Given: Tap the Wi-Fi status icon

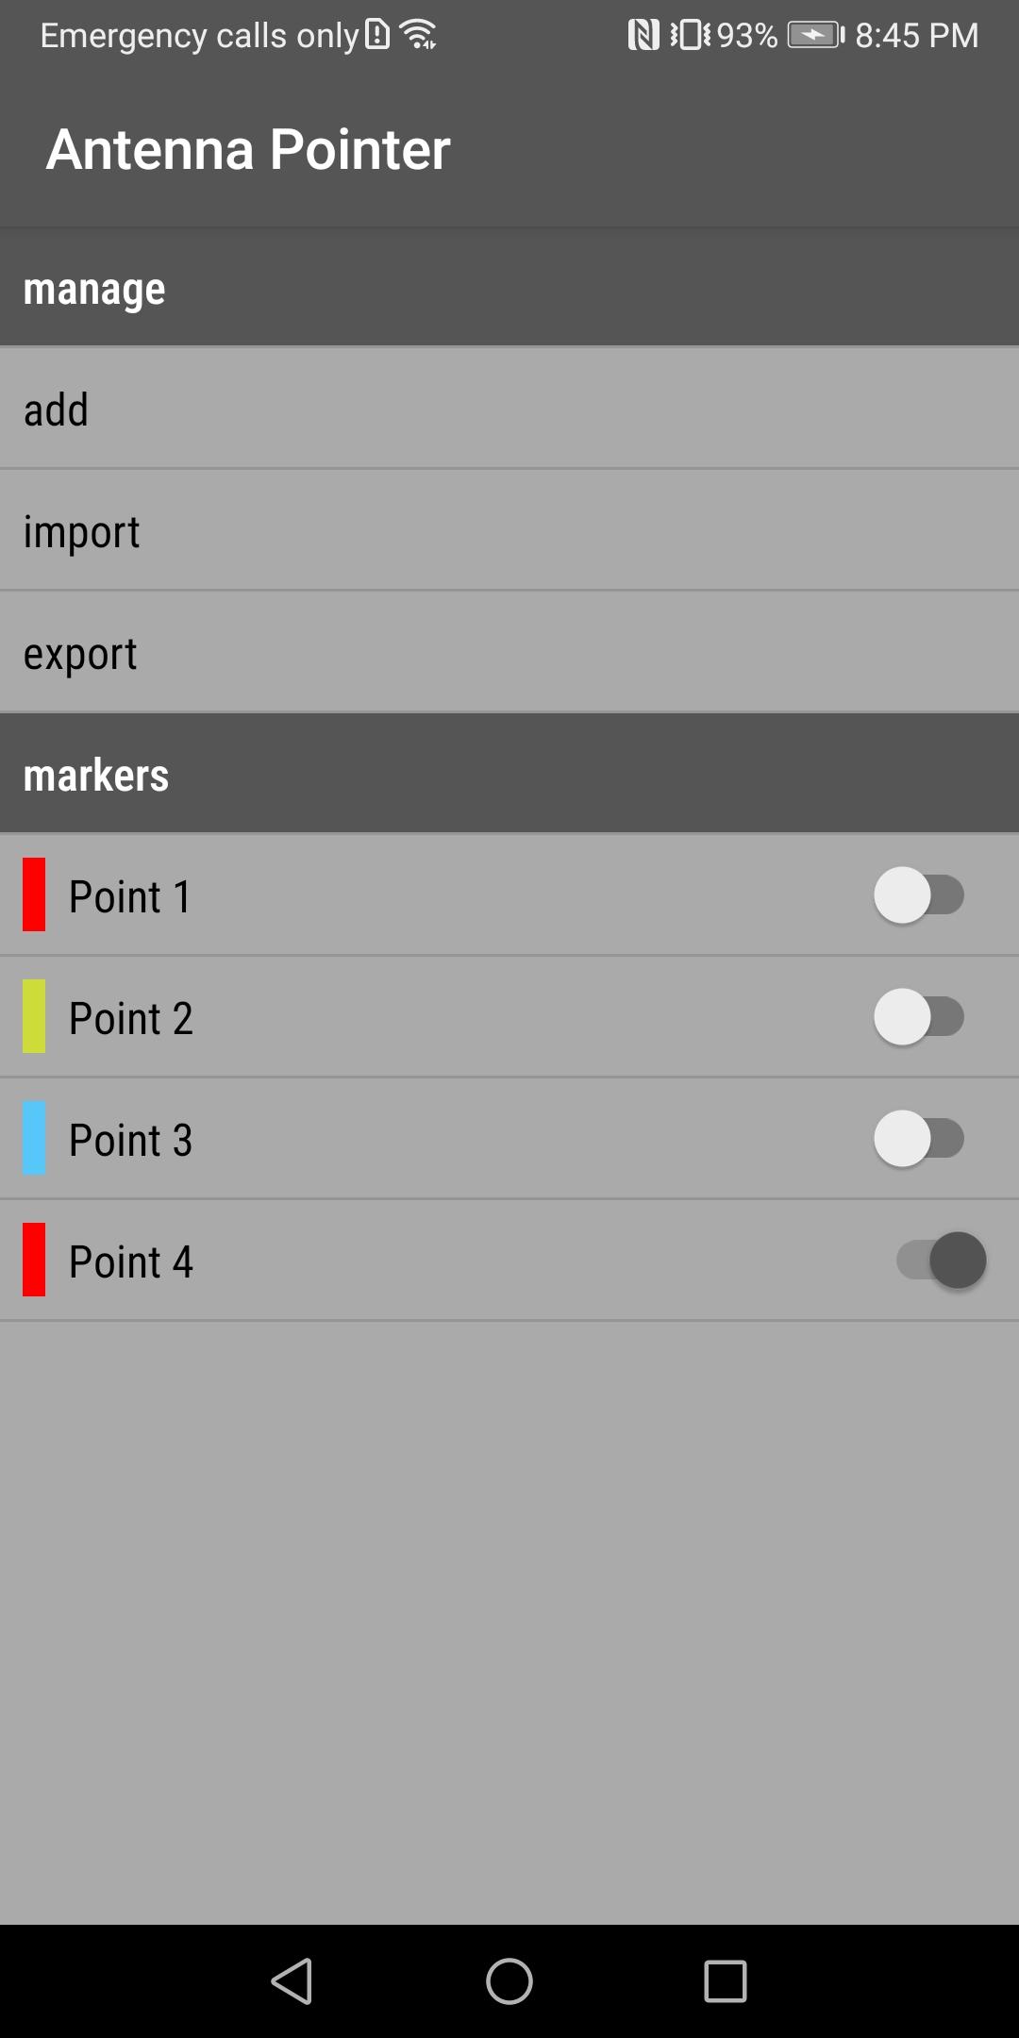Looking at the screenshot, I should click(418, 35).
